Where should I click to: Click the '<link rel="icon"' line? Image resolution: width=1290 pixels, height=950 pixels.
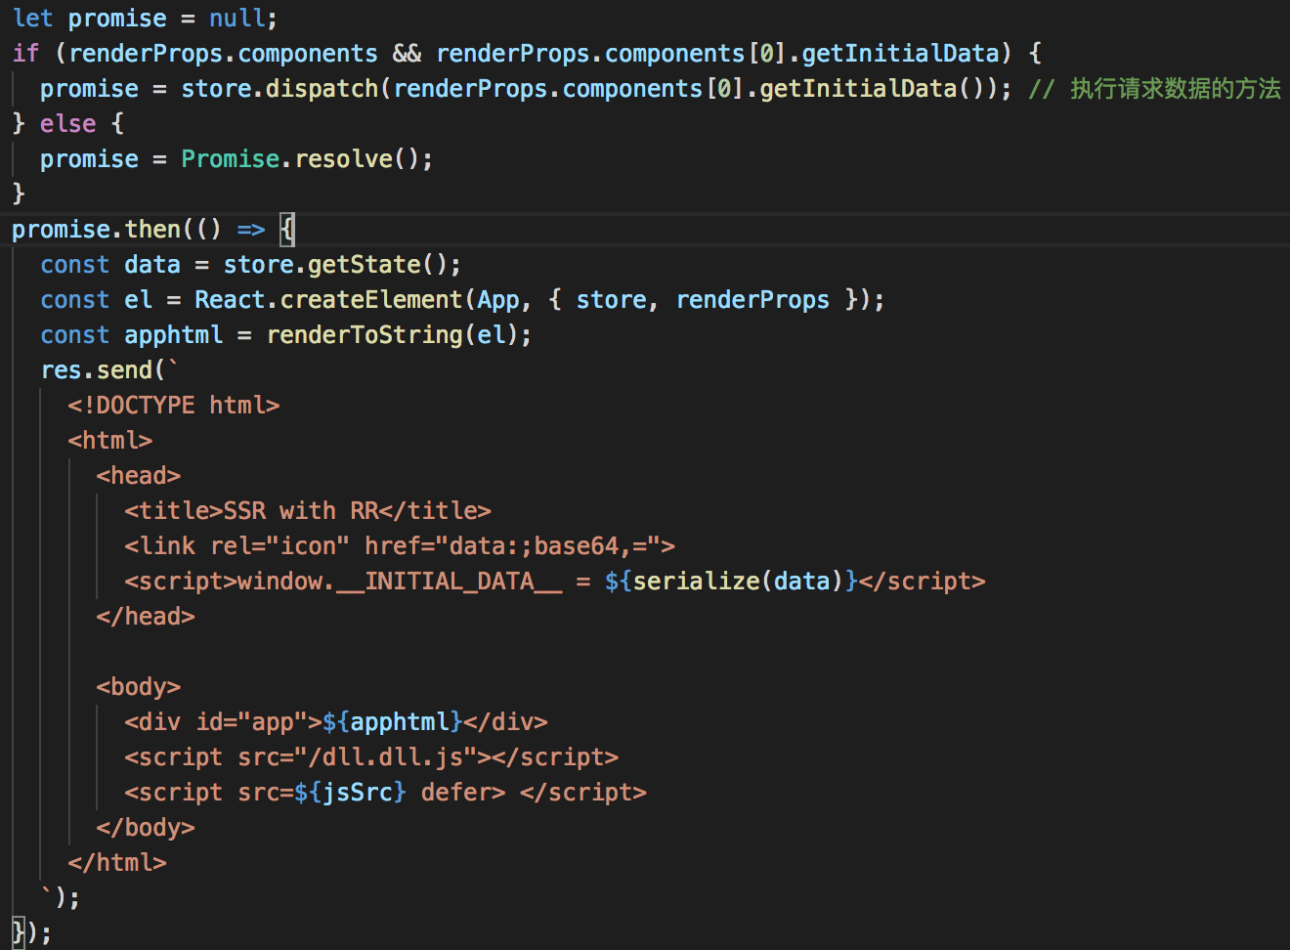pos(400,546)
